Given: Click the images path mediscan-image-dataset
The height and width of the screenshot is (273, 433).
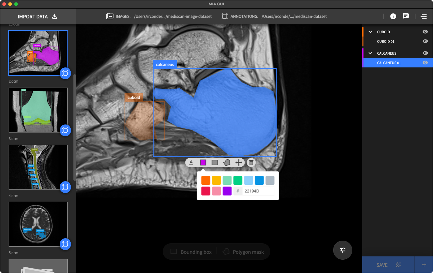Looking at the screenshot, I should 173,16.
